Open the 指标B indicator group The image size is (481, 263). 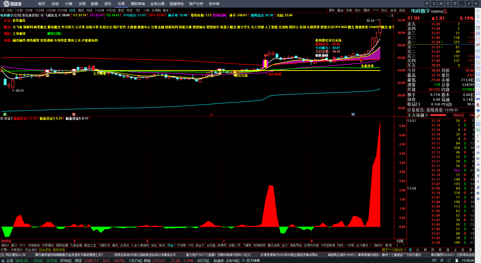(x=378, y=245)
